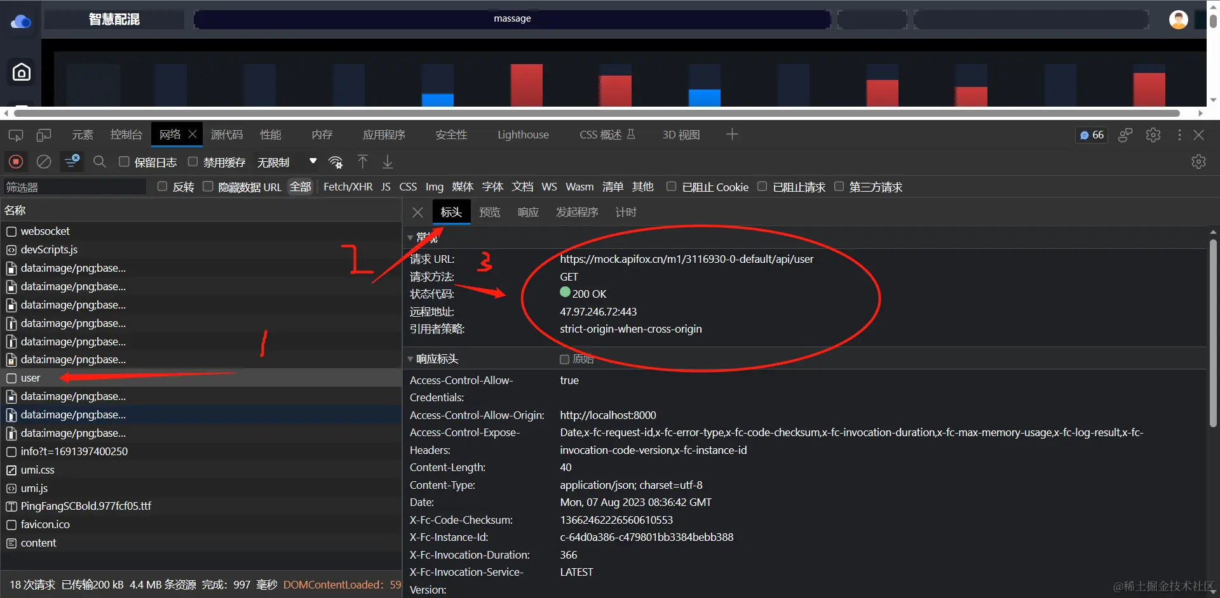Open the 66 issues counter

(1092, 135)
